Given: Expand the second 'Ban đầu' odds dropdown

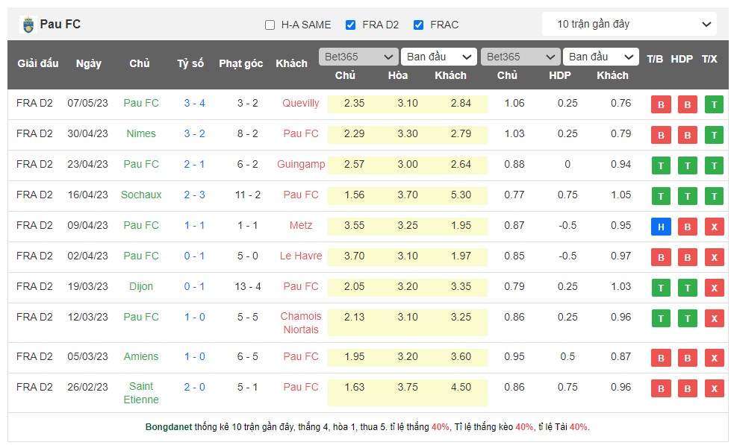Looking at the screenshot, I should 602,57.
